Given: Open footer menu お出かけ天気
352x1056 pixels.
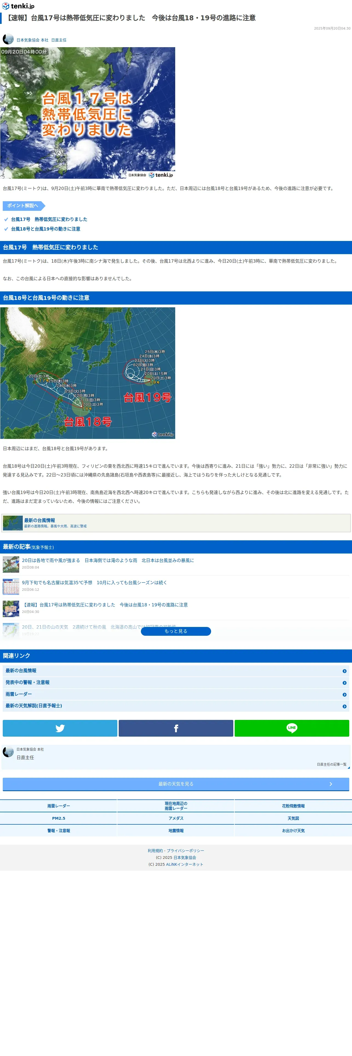Looking at the screenshot, I should pyautogui.click(x=293, y=831).
